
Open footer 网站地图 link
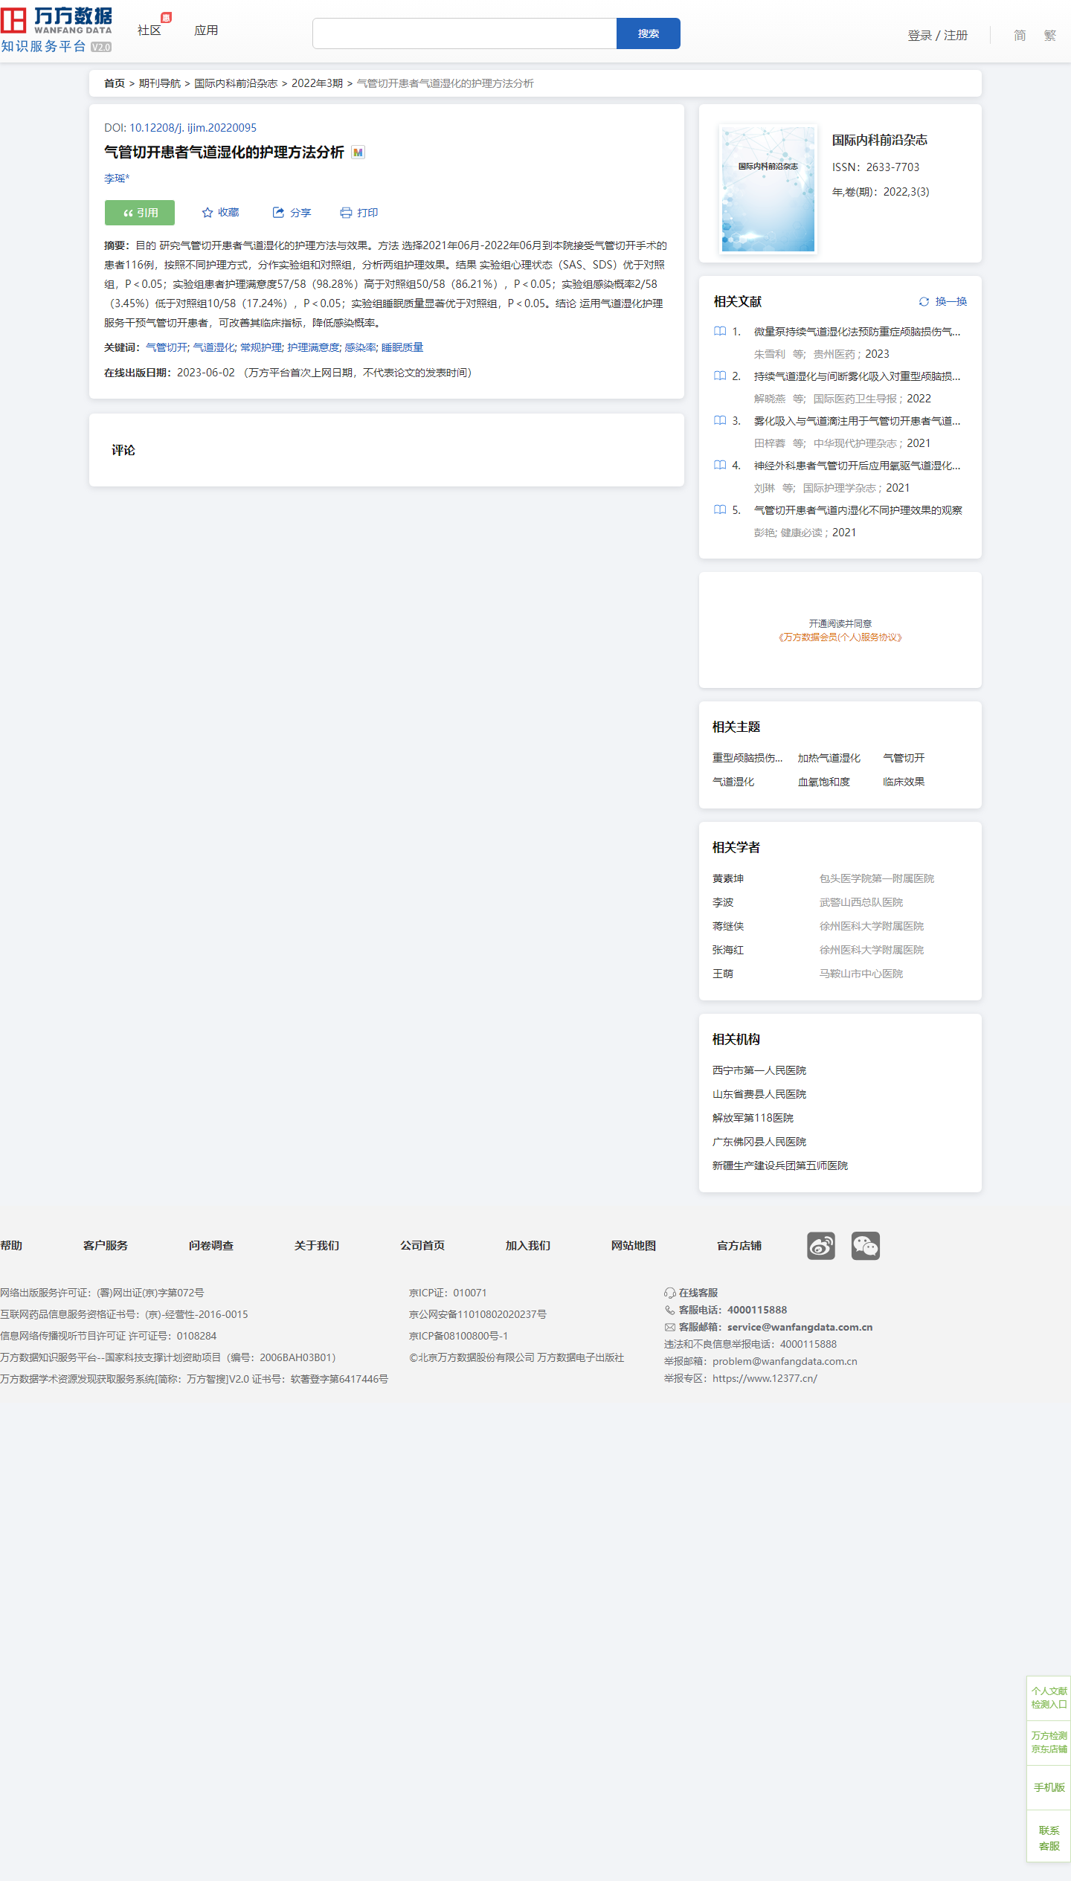pos(634,1245)
